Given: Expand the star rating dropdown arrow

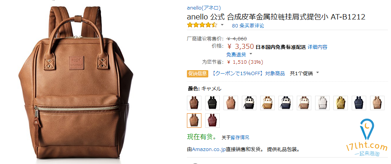Looking at the screenshot, I should 222,25.
